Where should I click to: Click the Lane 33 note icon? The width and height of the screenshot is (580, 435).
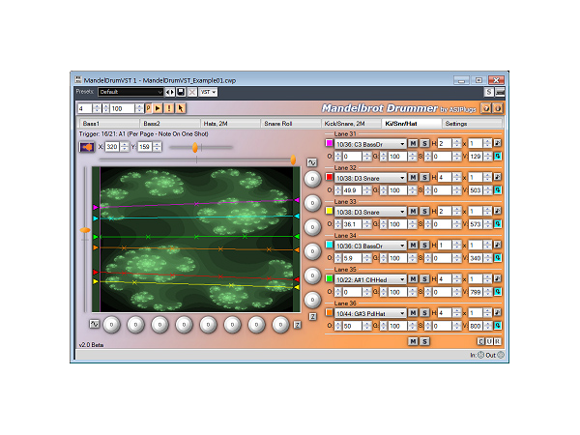pyautogui.click(x=498, y=211)
